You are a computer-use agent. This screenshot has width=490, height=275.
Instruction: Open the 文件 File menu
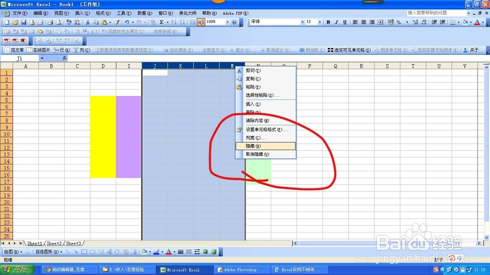[20, 13]
